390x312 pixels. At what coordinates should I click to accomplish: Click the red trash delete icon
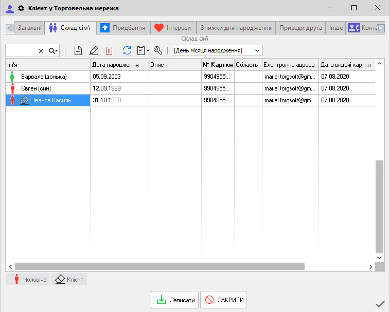pos(109,50)
